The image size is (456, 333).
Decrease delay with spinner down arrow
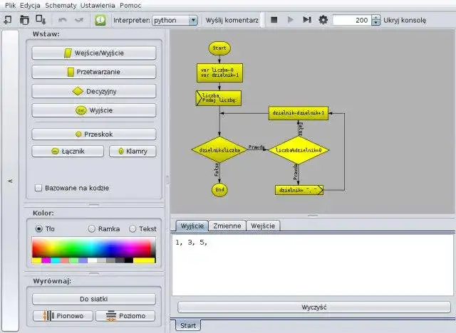tap(375, 23)
